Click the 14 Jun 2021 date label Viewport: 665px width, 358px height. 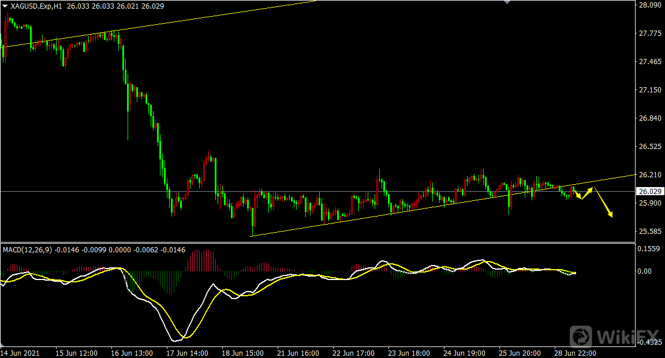click(x=20, y=352)
